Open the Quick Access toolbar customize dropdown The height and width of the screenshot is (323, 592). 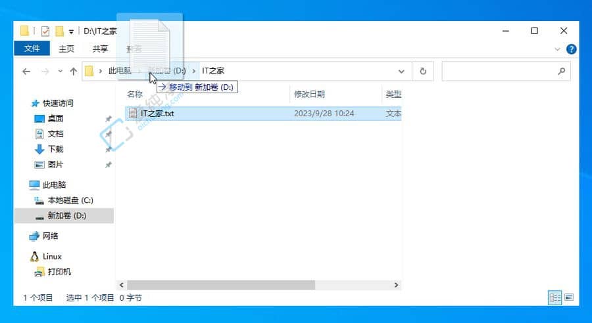[x=71, y=31]
